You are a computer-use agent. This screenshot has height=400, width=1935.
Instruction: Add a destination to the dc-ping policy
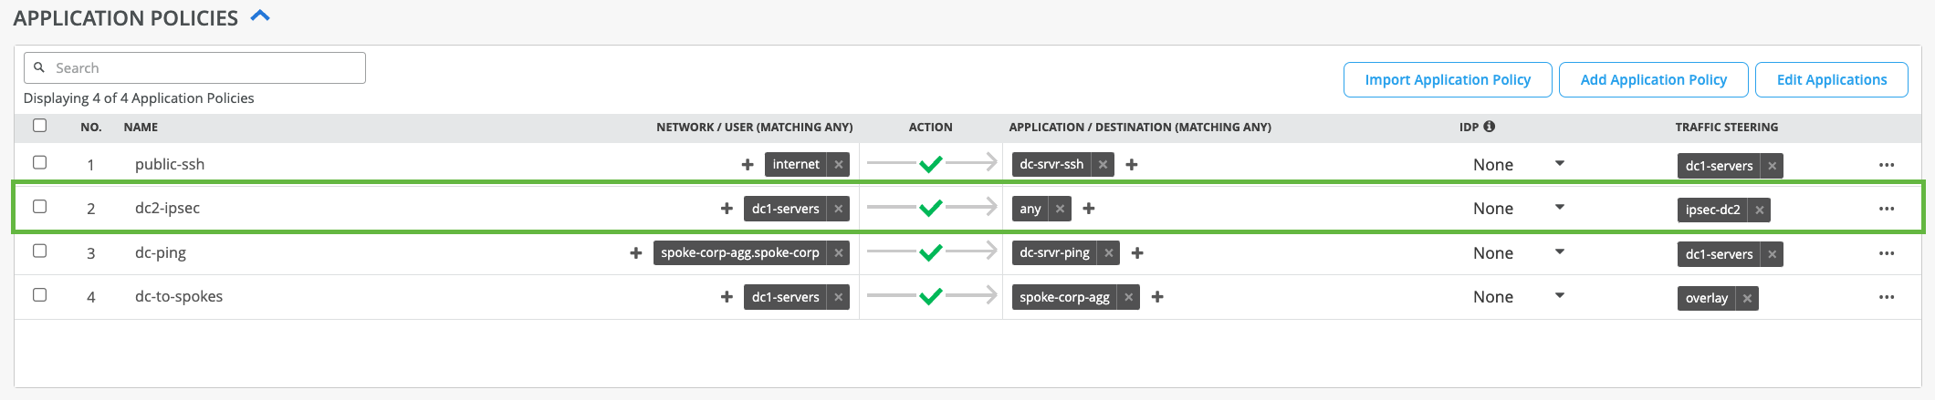coord(1137,253)
